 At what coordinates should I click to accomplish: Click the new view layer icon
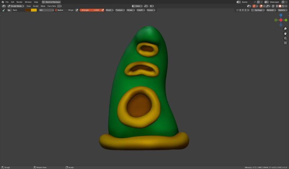coord(283,2)
